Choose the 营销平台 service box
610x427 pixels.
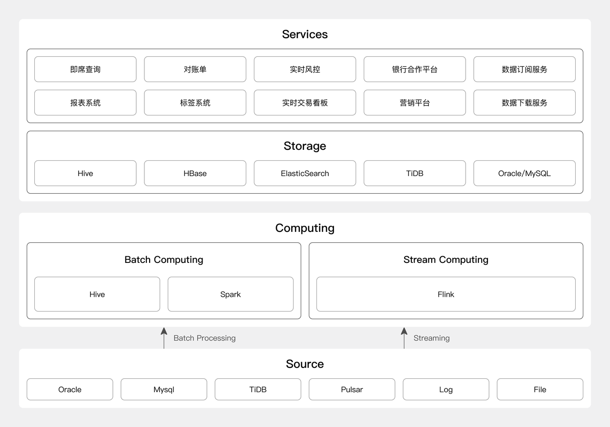pyautogui.click(x=415, y=103)
